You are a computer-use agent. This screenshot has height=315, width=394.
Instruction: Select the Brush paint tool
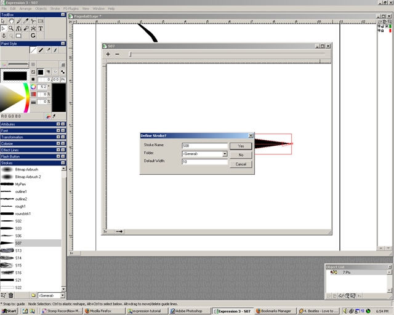click(18, 21)
